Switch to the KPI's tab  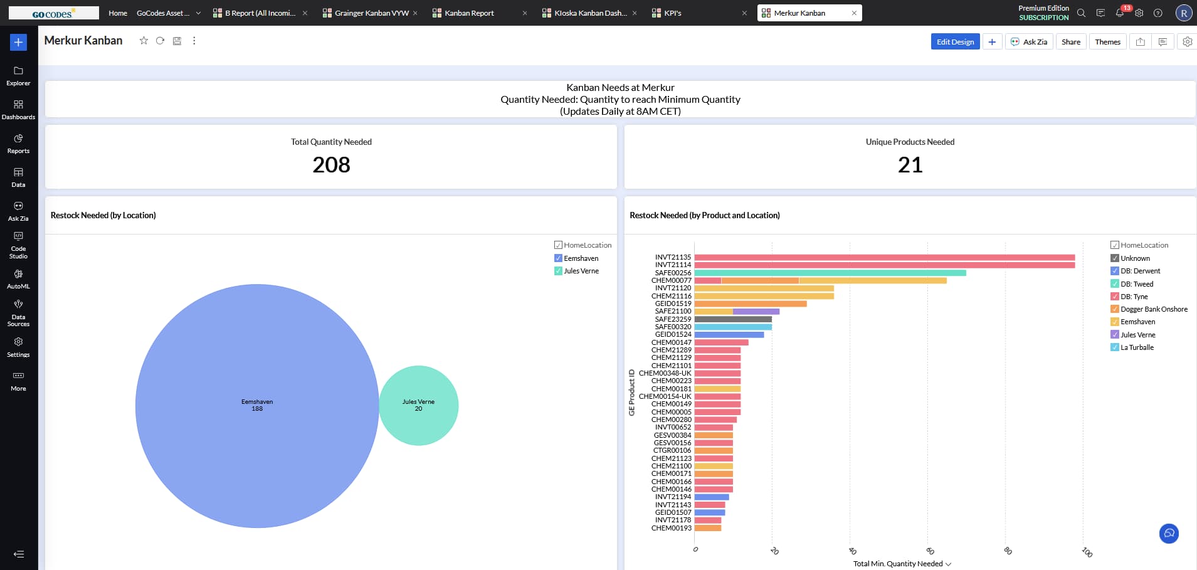(x=672, y=13)
